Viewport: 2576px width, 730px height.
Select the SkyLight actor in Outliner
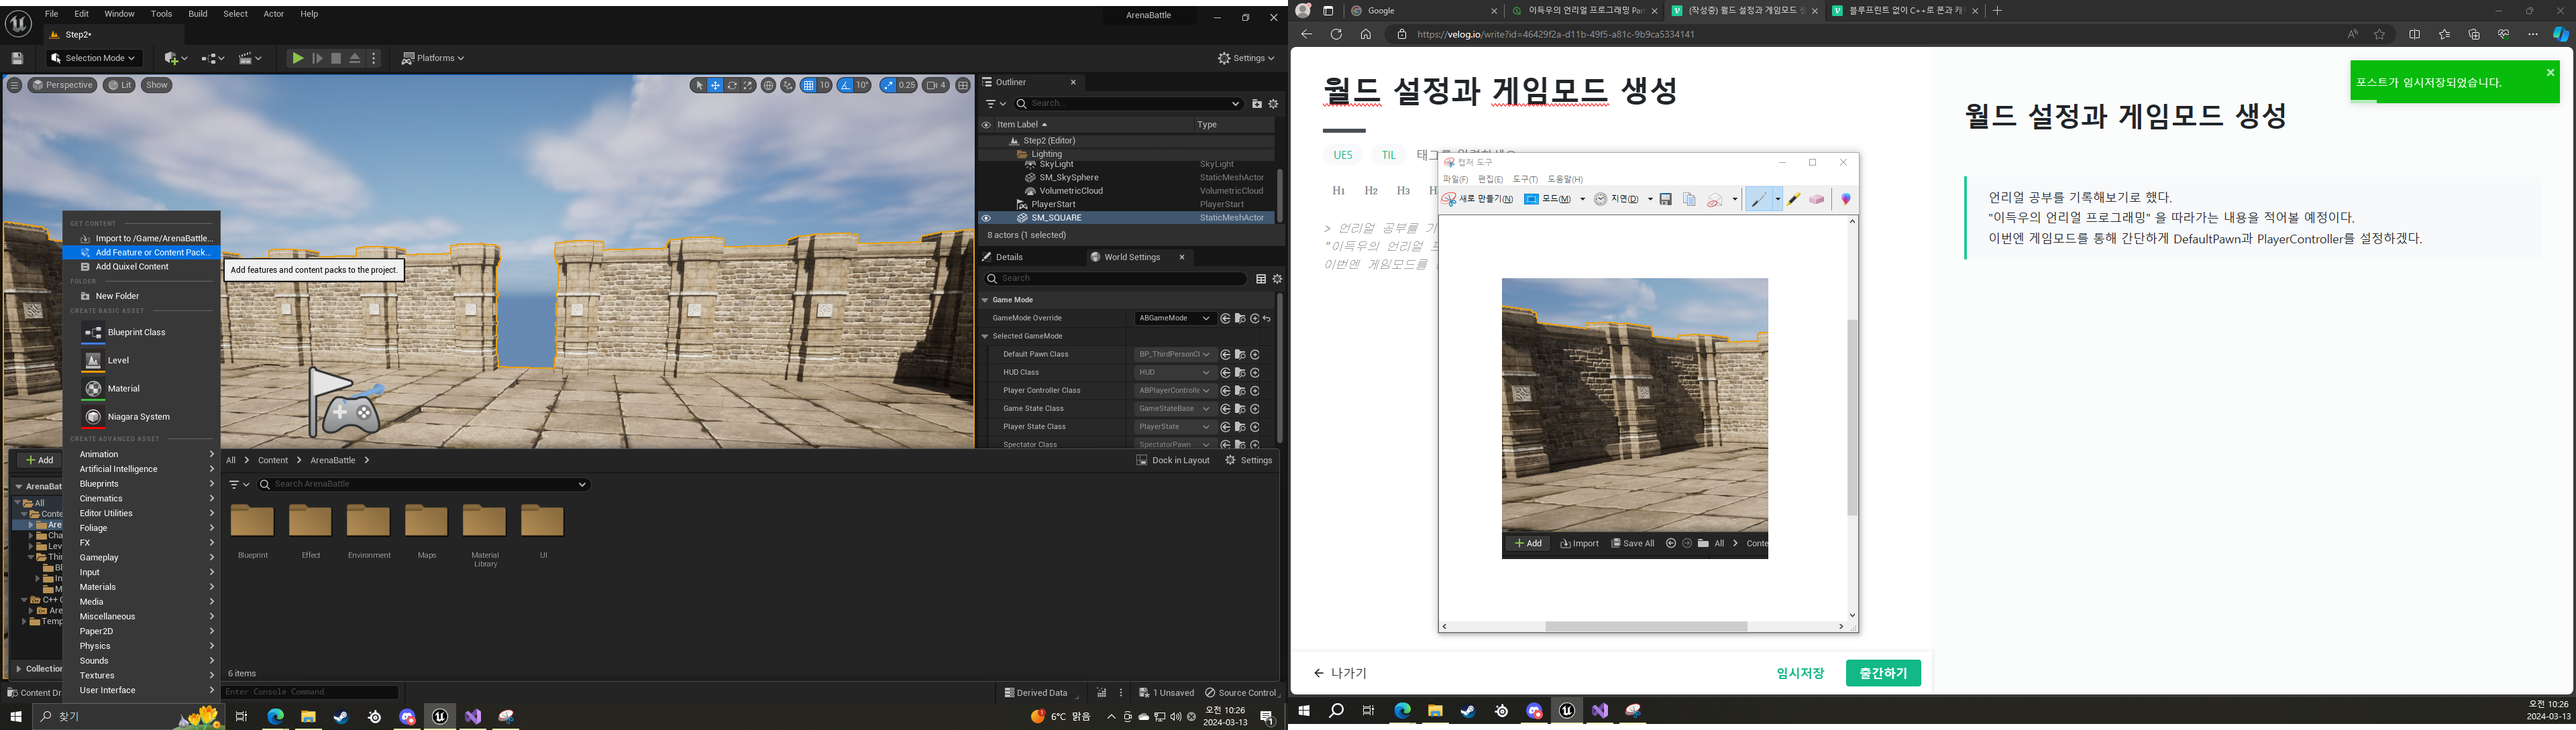point(1056,165)
